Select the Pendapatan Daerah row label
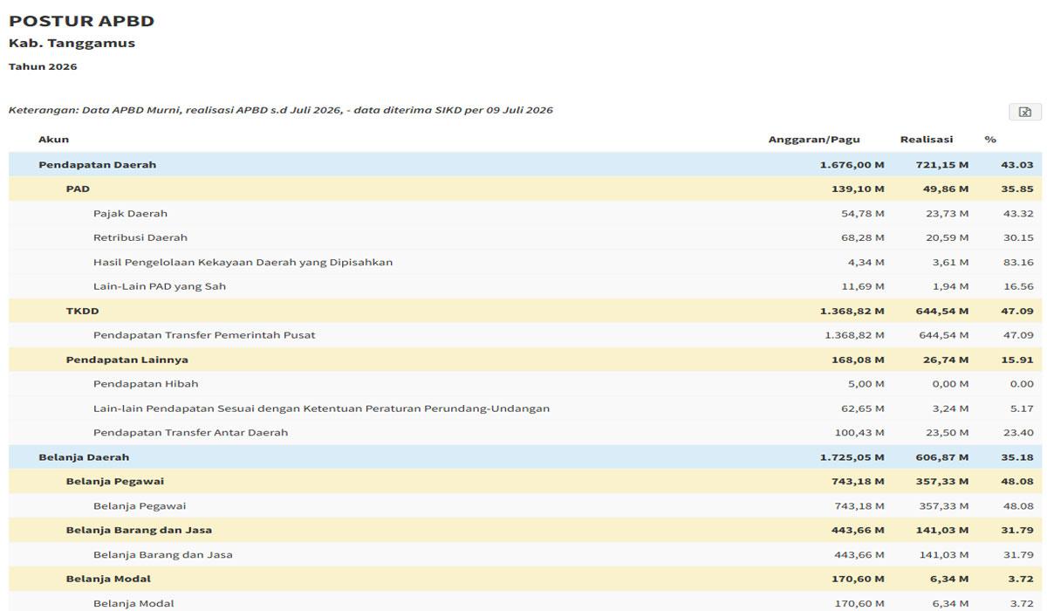1047x611 pixels. [x=97, y=165]
